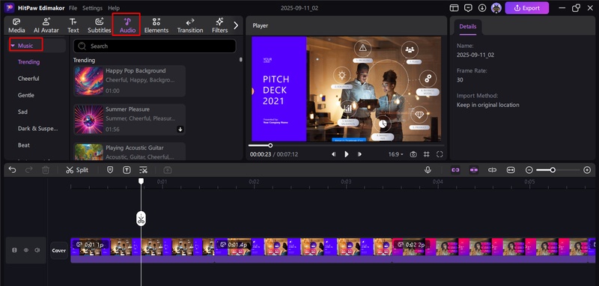
Task: Select the Sad music category
Action: pos(22,112)
